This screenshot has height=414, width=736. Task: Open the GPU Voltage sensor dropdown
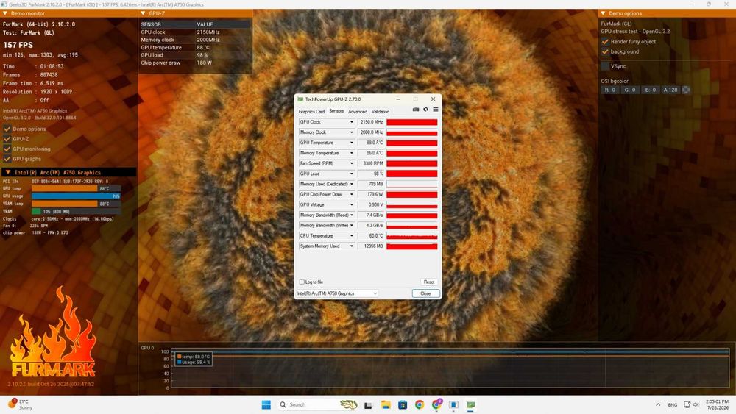[351, 204]
